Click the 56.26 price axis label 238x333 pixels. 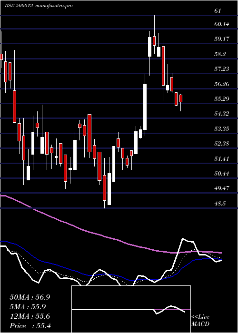(222, 84)
